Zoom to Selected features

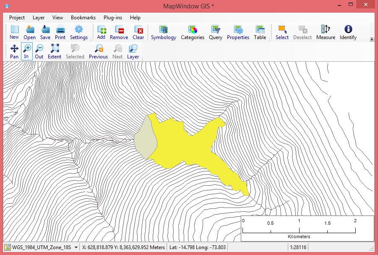click(x=75, y=51)
